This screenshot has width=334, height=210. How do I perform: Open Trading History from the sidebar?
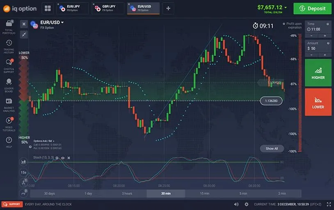pos(9,46)
